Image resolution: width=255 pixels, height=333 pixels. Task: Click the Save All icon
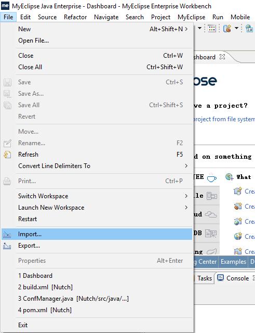(x=7, y=105)
